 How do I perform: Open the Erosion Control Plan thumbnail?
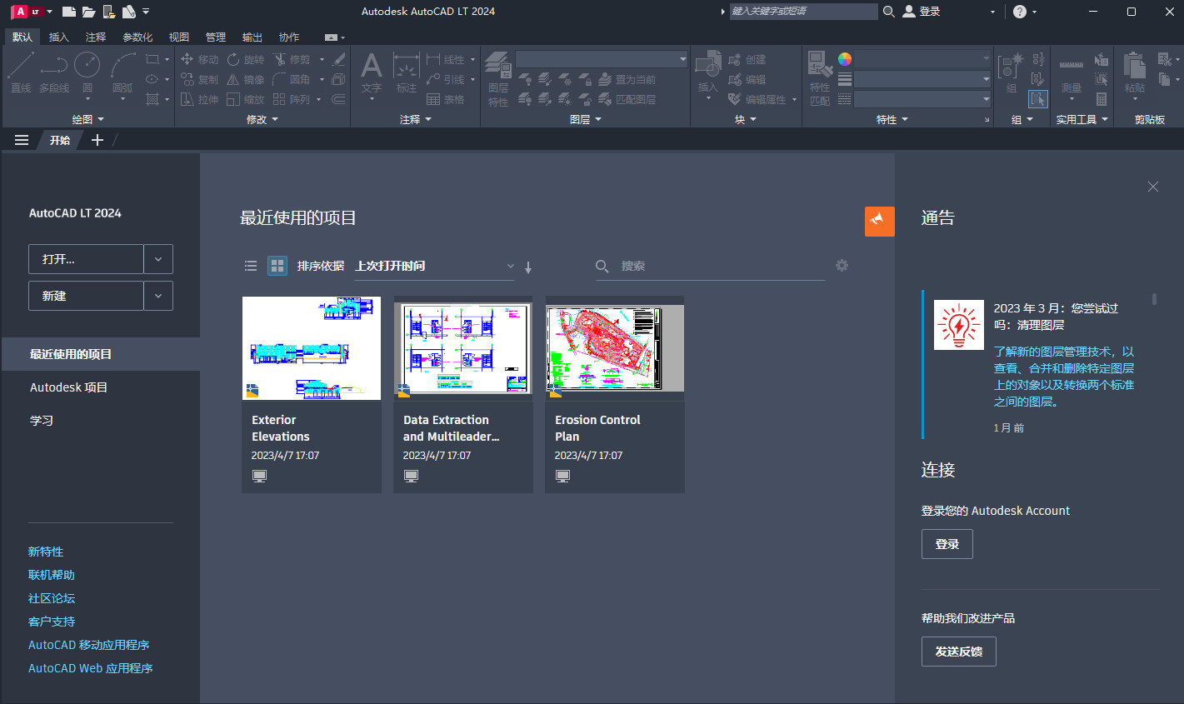pos(615,347)
